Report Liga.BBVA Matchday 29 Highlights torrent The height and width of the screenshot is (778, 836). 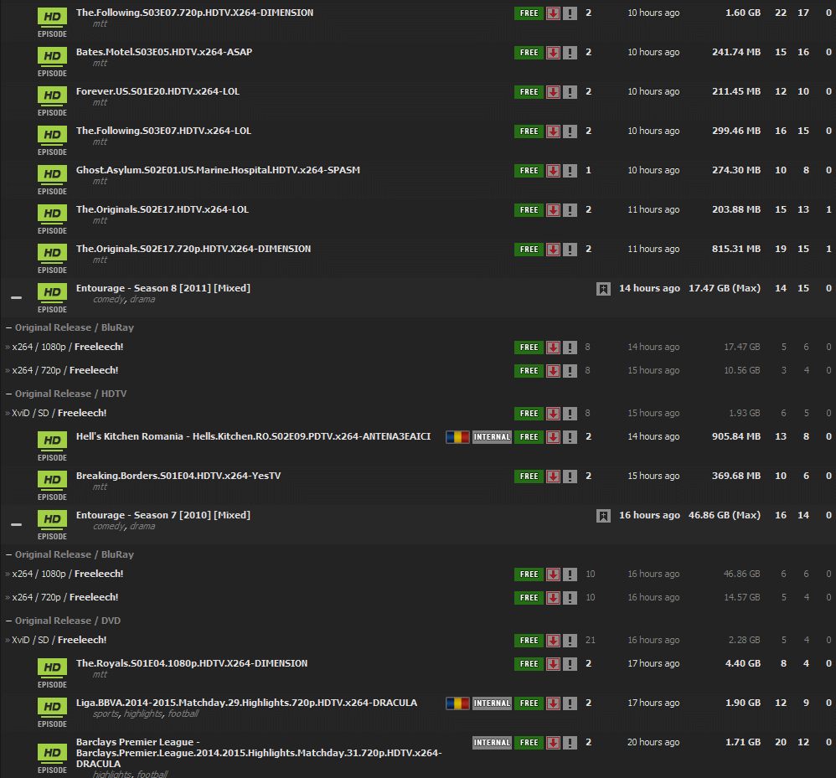570,704
